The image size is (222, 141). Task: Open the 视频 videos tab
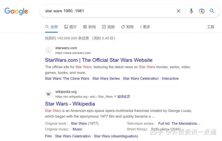108,27
